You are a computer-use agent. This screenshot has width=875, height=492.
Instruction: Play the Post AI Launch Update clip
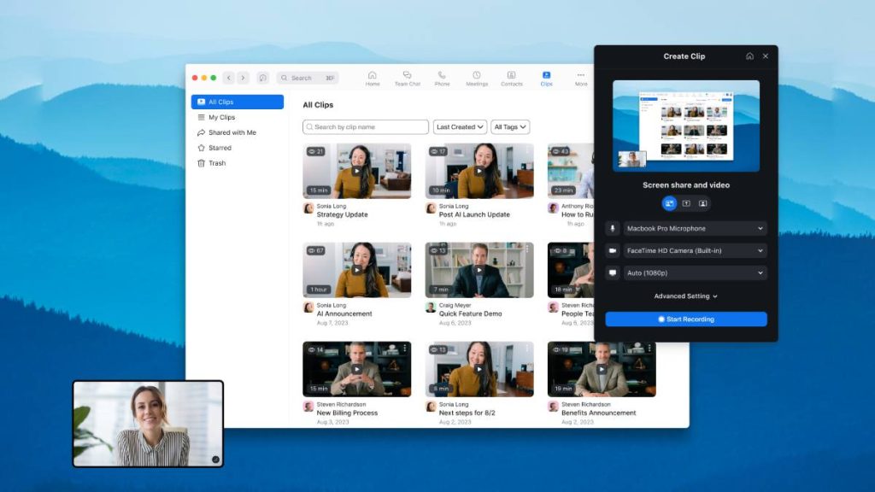tap(479, 171)
